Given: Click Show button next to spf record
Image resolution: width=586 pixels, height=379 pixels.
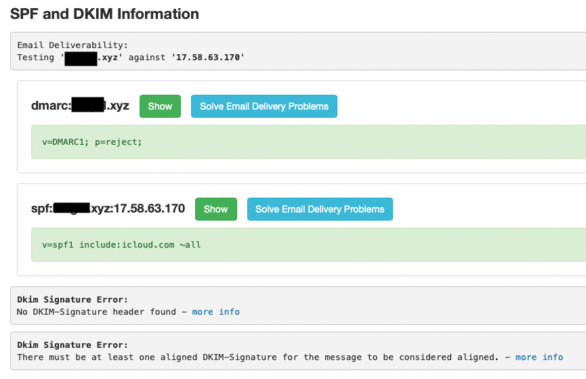Looking at the screenshot, I should click(215, 209).
